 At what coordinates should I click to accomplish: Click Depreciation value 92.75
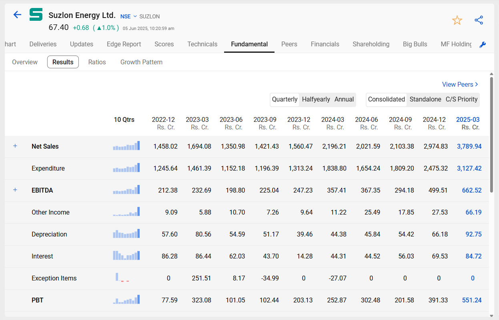point(473,234)
